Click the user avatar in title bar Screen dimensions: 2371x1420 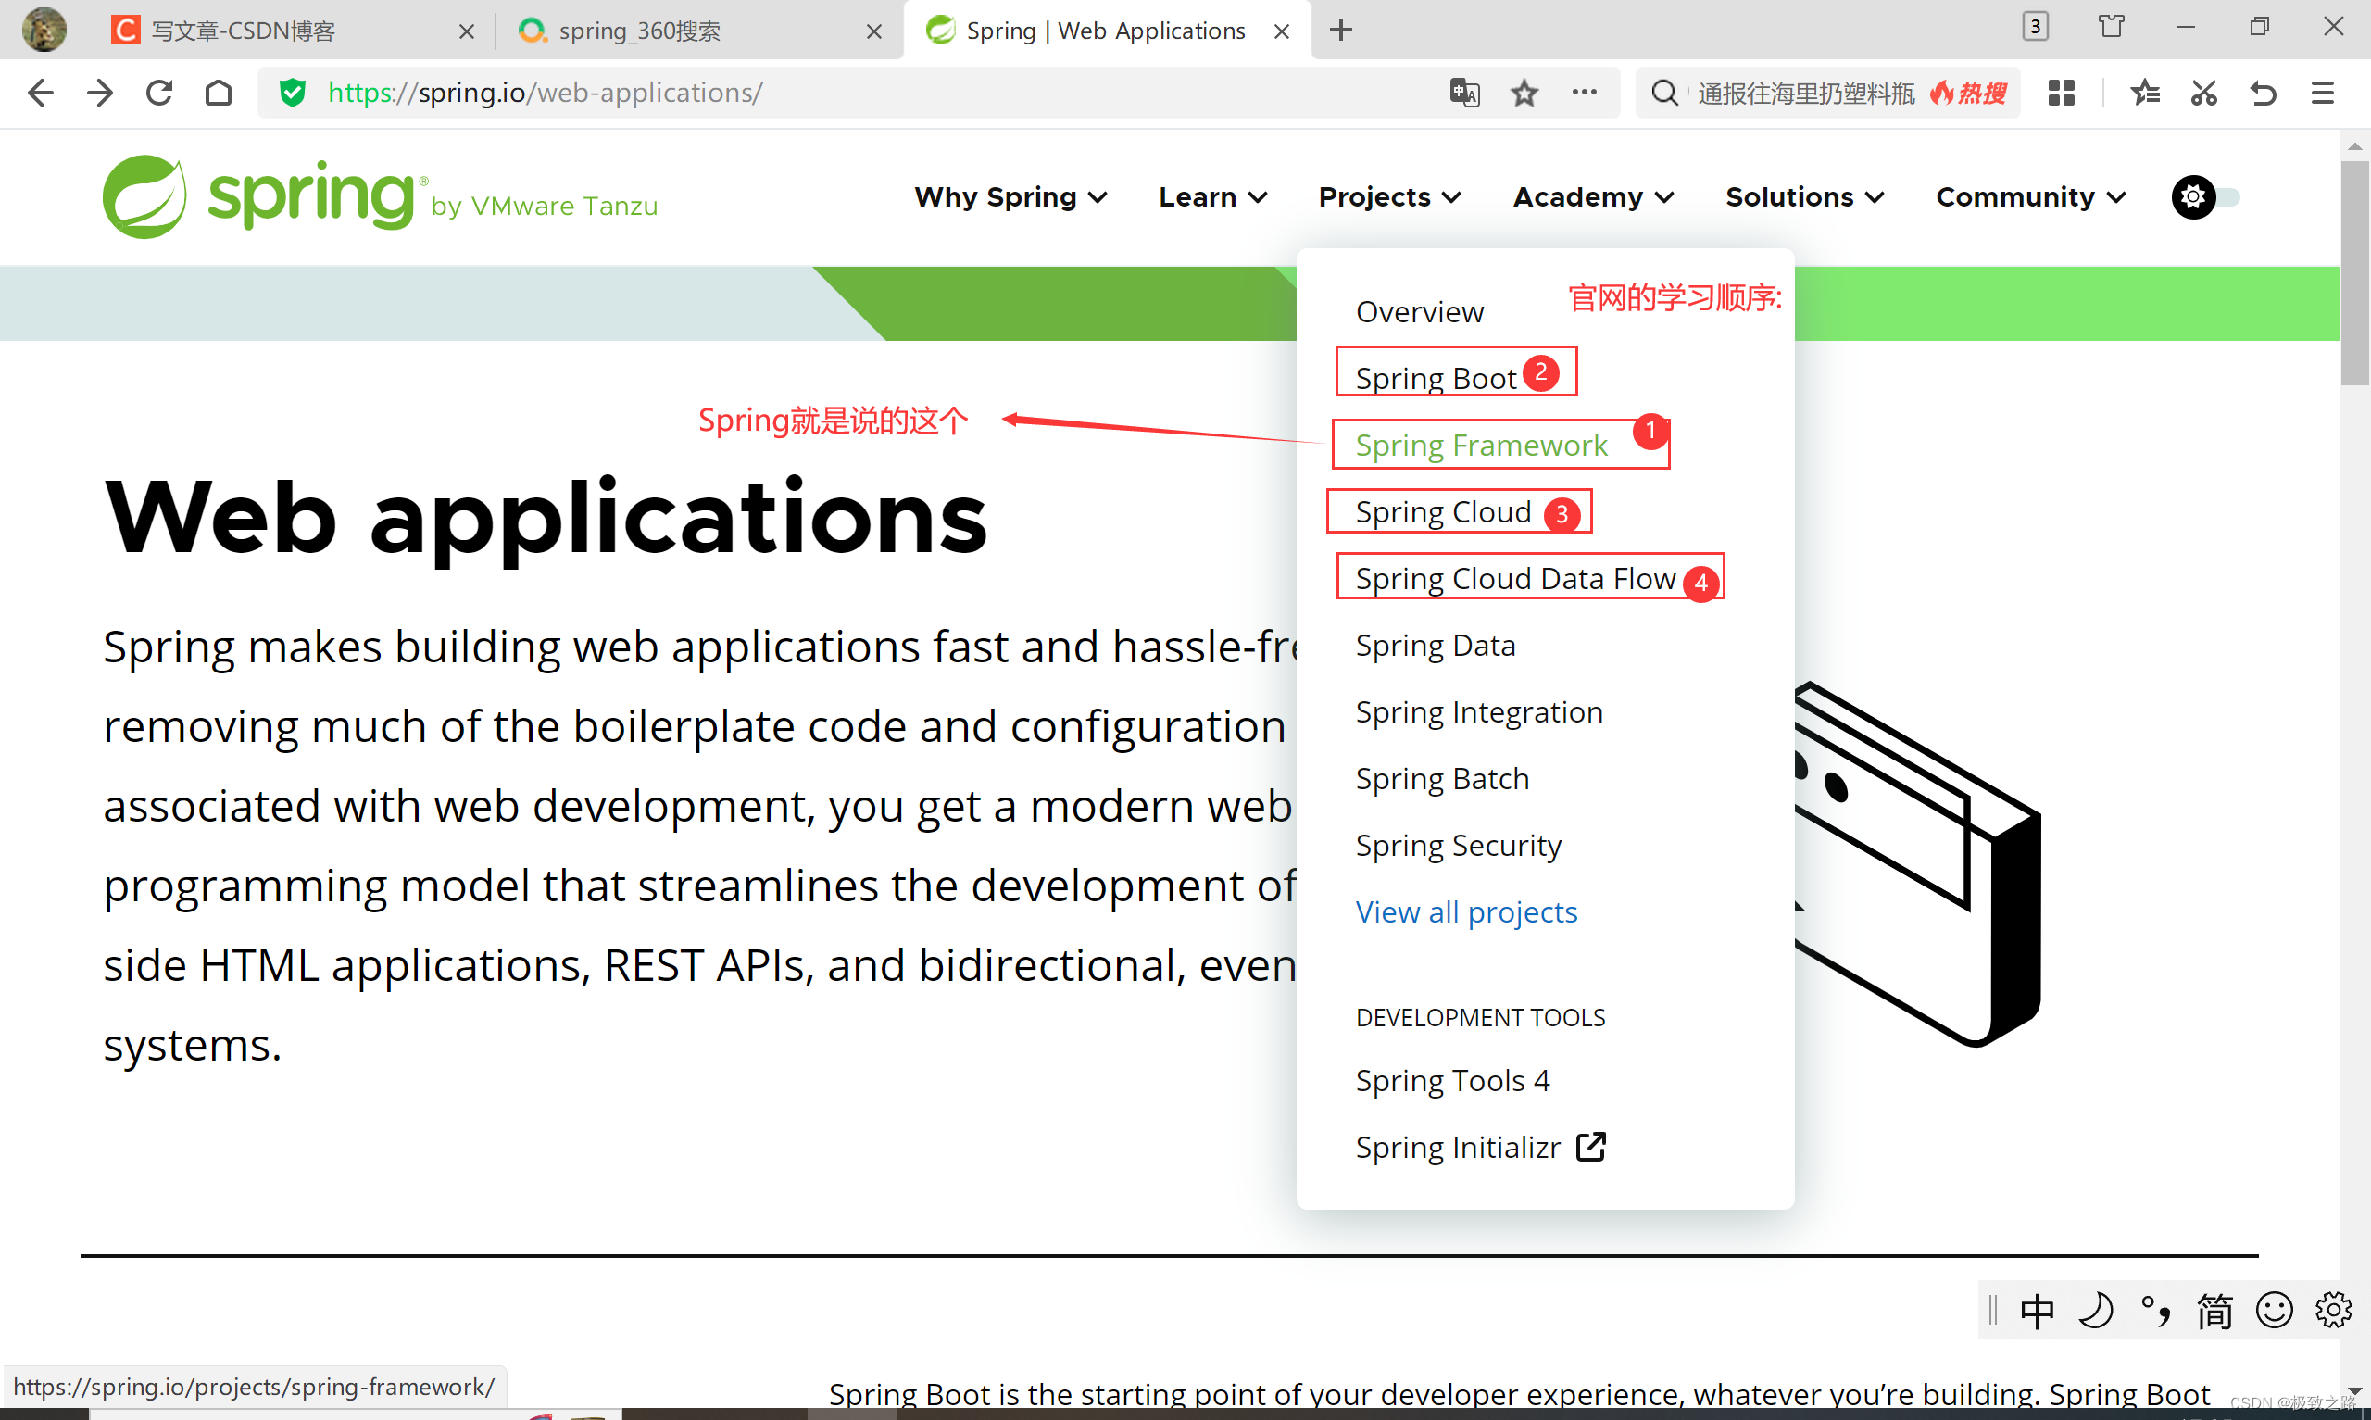(x=44, y=29)
